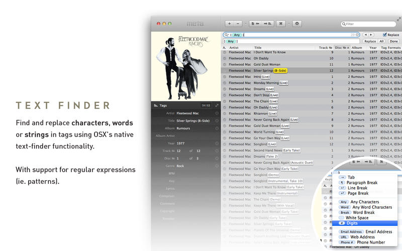Click the remove (−) toolbar button

tap(238, 24)
